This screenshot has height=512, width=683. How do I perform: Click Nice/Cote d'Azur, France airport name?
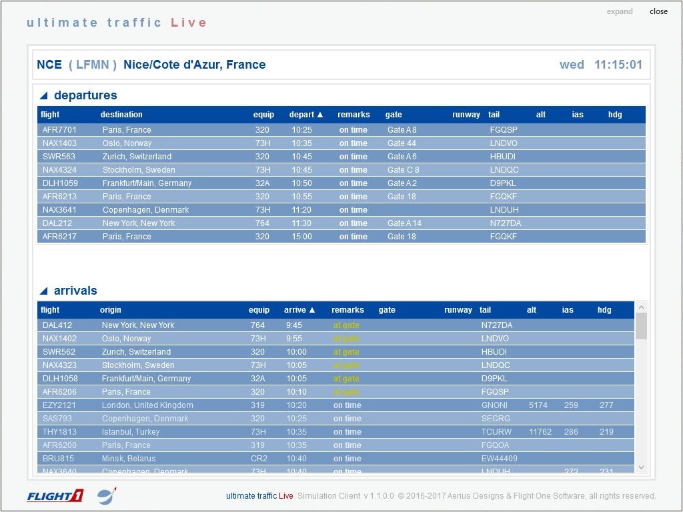(x=195, y=65)
